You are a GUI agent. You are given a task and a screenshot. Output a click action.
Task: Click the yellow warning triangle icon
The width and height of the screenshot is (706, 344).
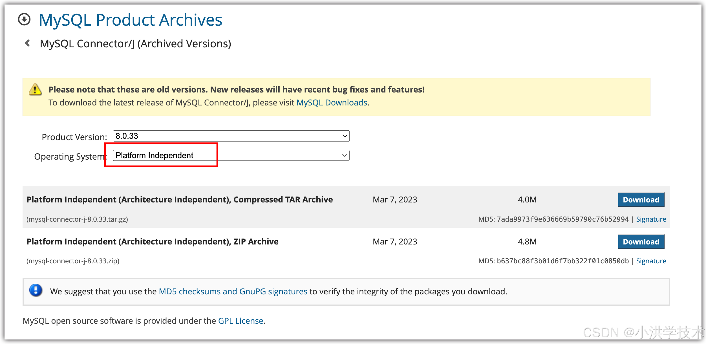[x=35, y=90]
